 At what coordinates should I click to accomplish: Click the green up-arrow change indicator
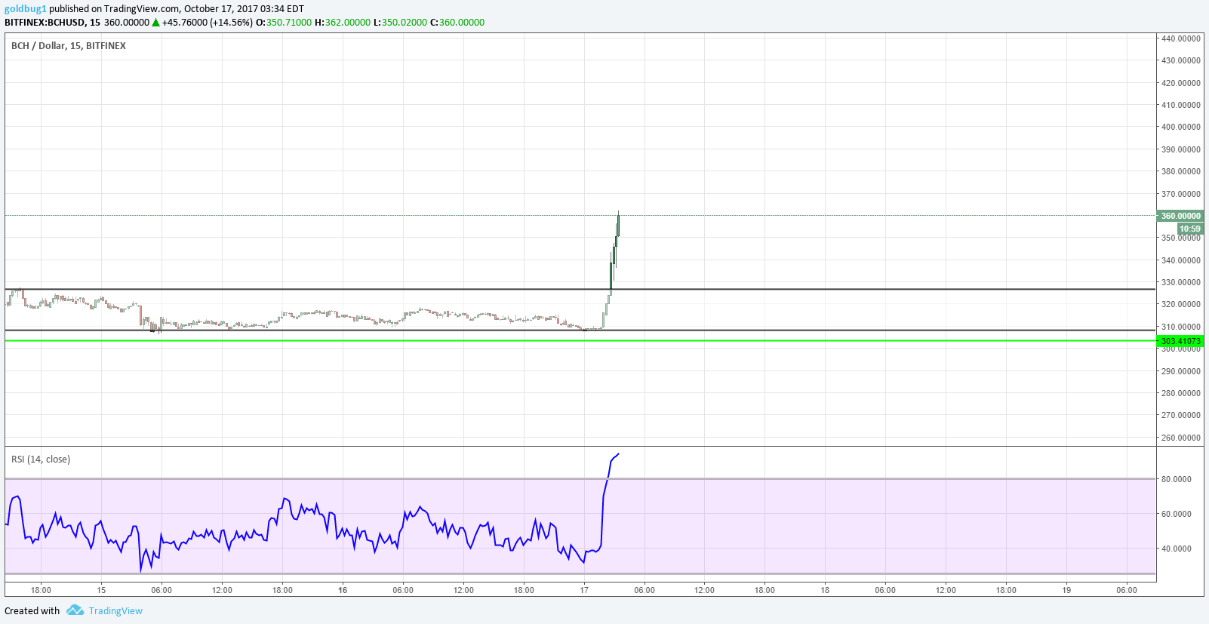point(155,23)
